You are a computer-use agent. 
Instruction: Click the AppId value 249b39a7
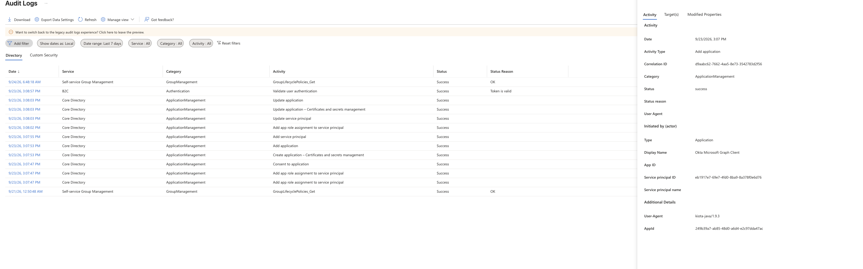pyautogui.click(x=729, y=228)
